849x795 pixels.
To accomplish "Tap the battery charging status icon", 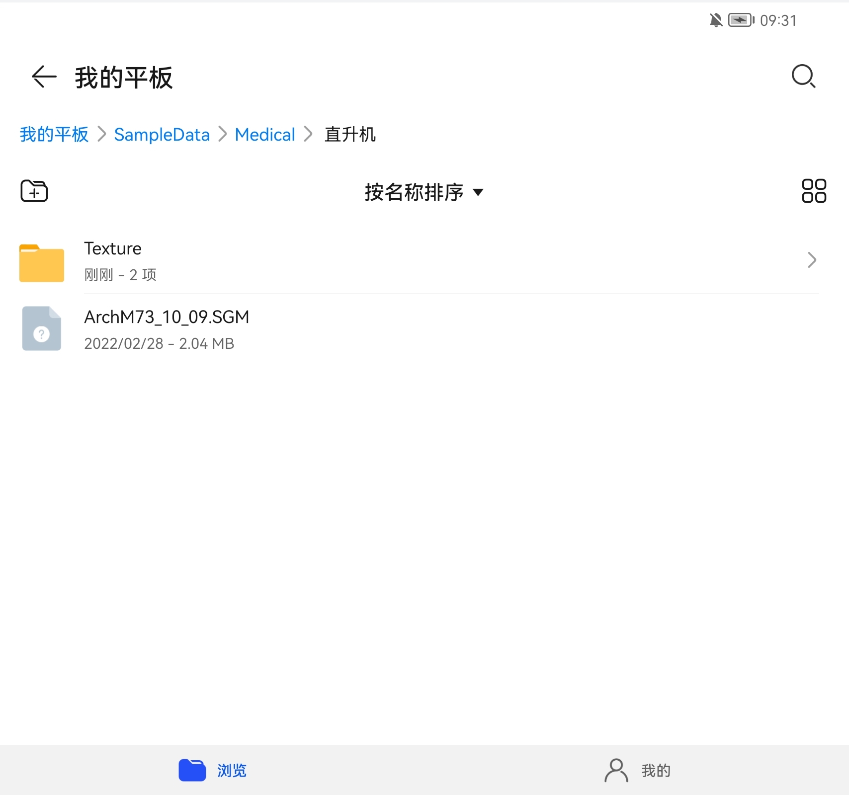I will [x=741, y=20].
